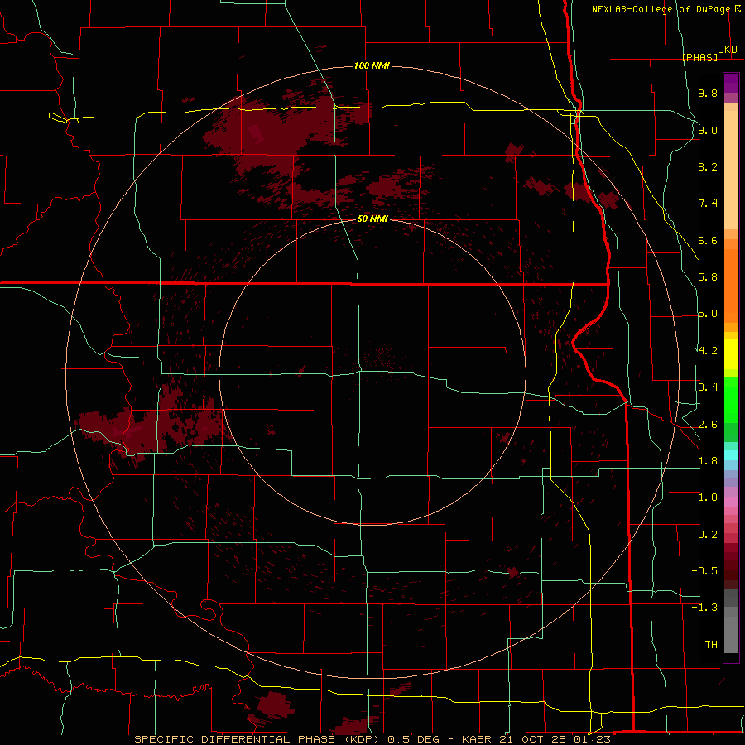Click the TH label on the scale

(x=711, y=645)
